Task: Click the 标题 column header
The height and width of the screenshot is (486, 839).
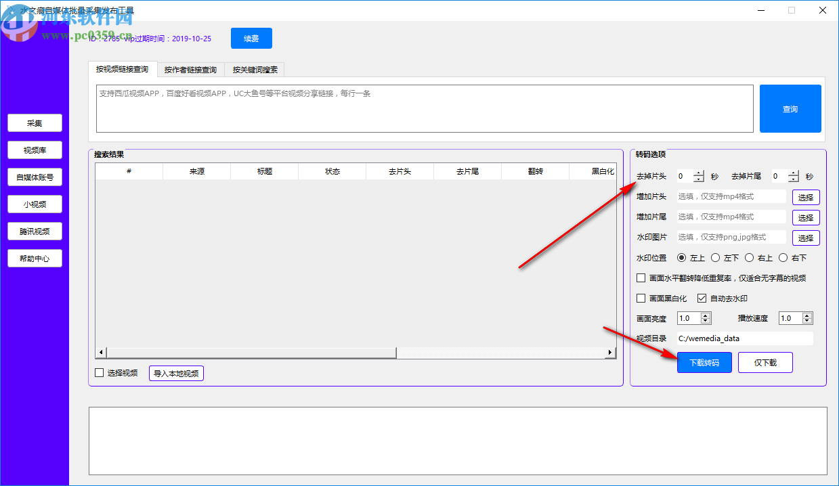Action: tap(265, 171)
